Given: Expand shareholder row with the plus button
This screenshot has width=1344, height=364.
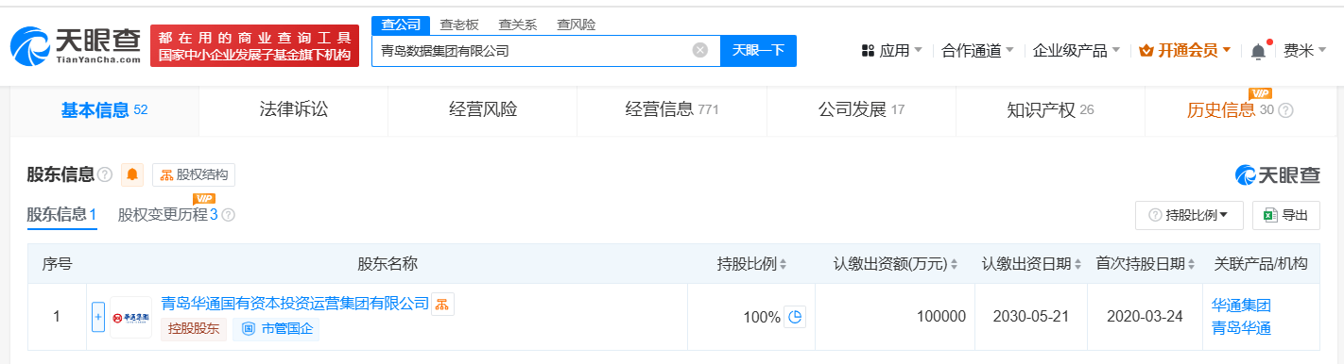Looking at the screenshot, I should pos(97,317).
